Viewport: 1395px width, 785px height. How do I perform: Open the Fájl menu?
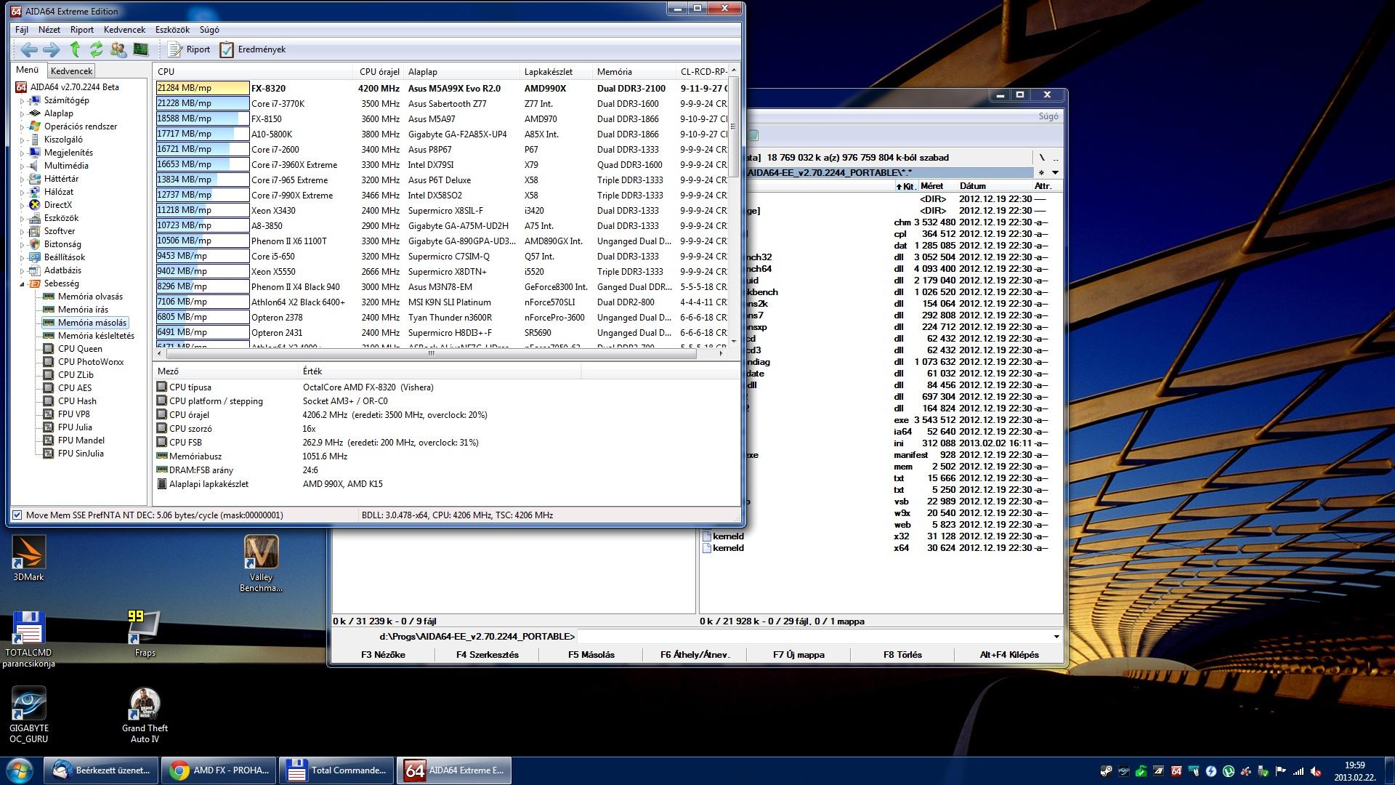(22, 30)
